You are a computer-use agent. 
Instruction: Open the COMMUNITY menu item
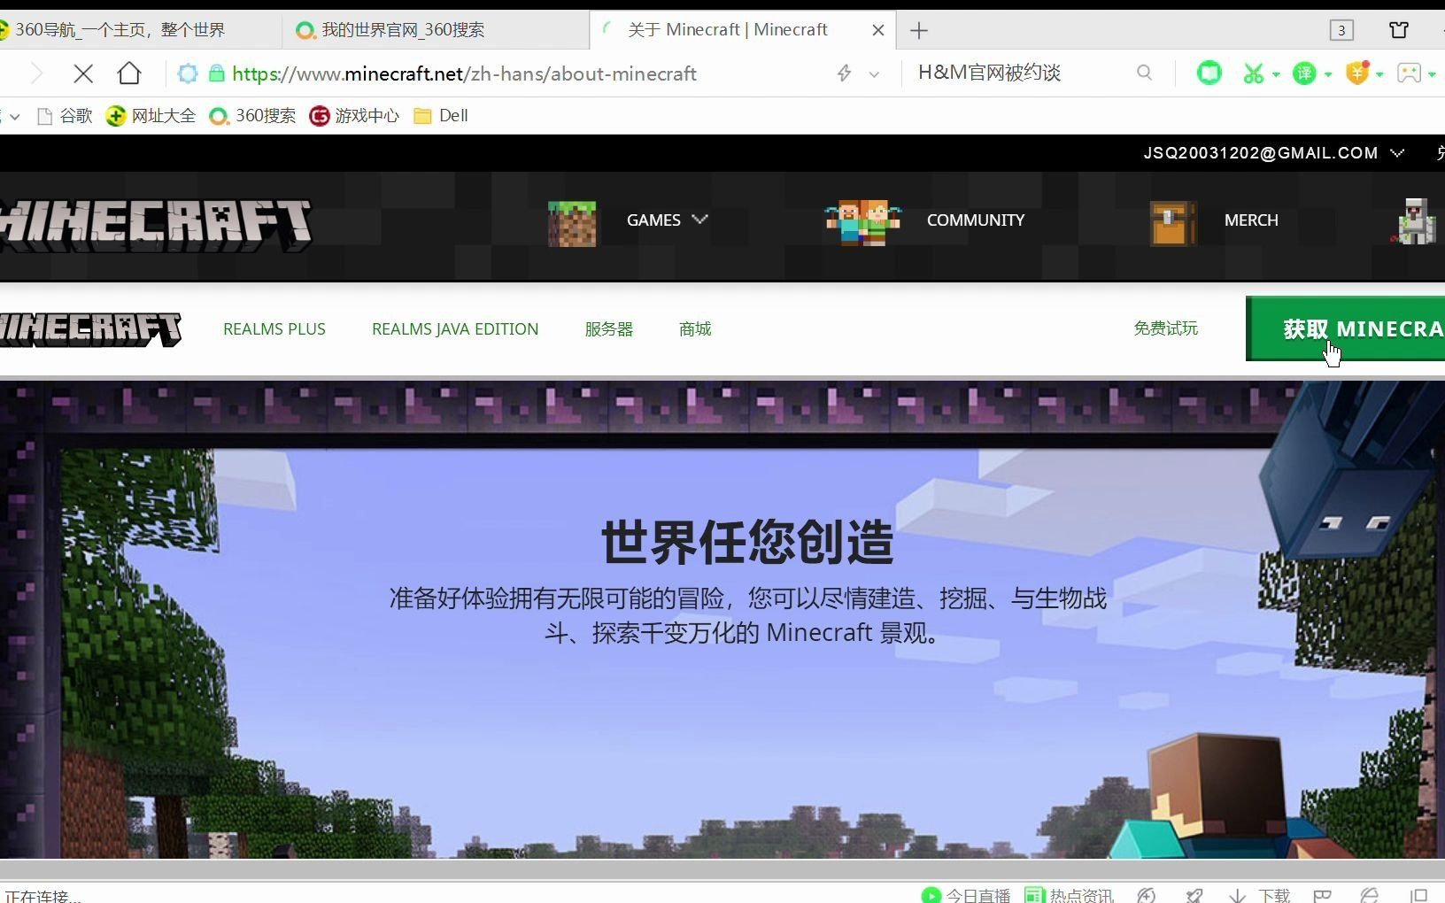(975, 220)
